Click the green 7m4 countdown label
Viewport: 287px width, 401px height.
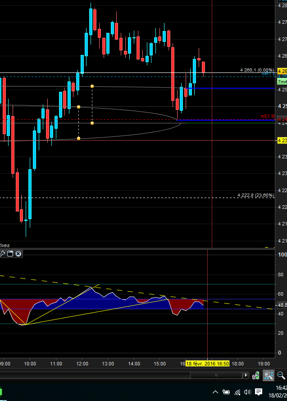click(x=282, y=82)
